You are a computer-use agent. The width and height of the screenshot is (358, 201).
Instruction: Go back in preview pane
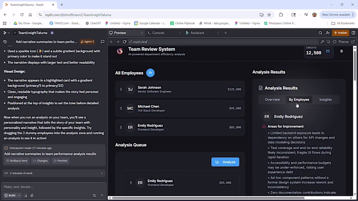[111, 42]
